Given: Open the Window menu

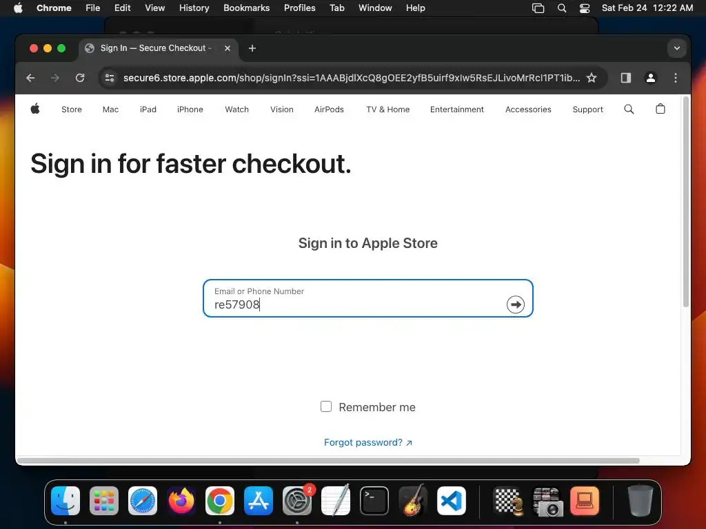Looking at the screenshot, I should [x=375, y=8].
